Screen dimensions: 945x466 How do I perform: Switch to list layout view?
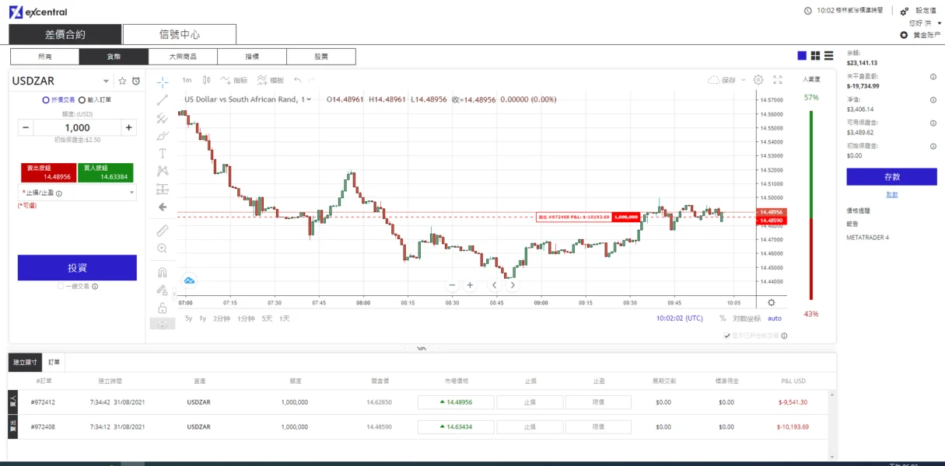[x=828, y=56]
